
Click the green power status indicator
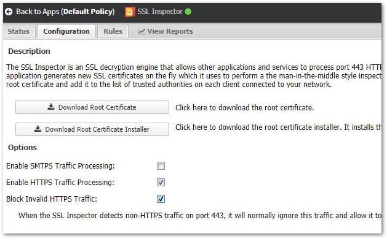coord(188,11)
